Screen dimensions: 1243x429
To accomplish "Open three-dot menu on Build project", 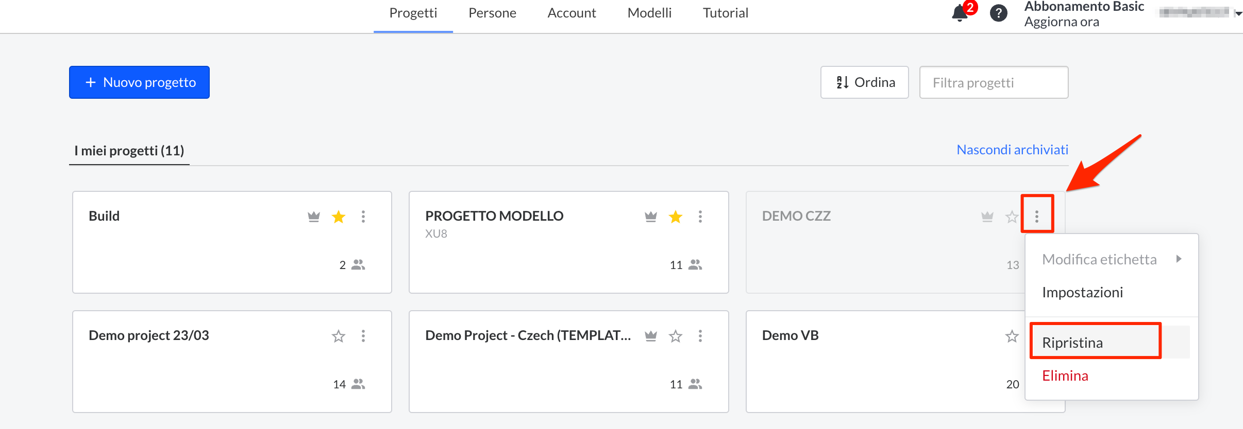I will tap(363, 217).
